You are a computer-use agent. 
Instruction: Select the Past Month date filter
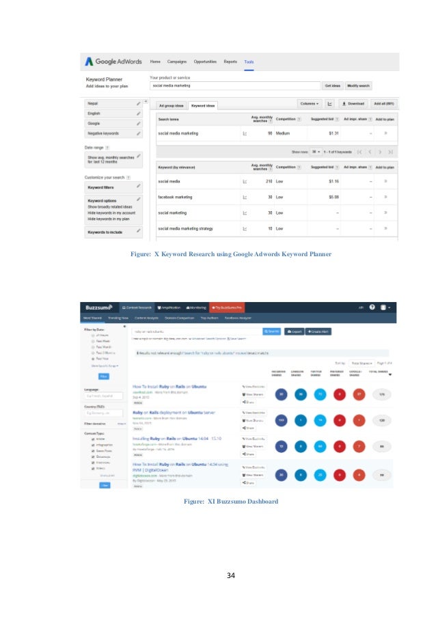93,347
